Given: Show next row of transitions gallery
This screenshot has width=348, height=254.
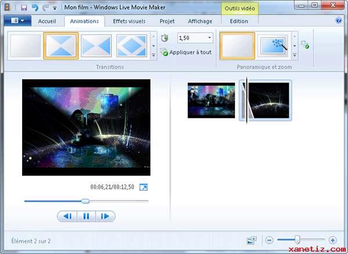Looking at the screenshot, I should point(153,46).
